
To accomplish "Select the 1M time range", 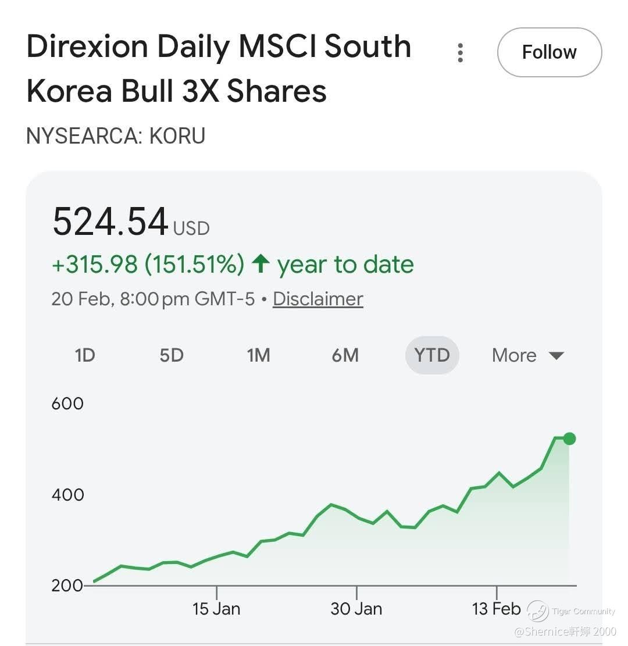I will 258,355.
